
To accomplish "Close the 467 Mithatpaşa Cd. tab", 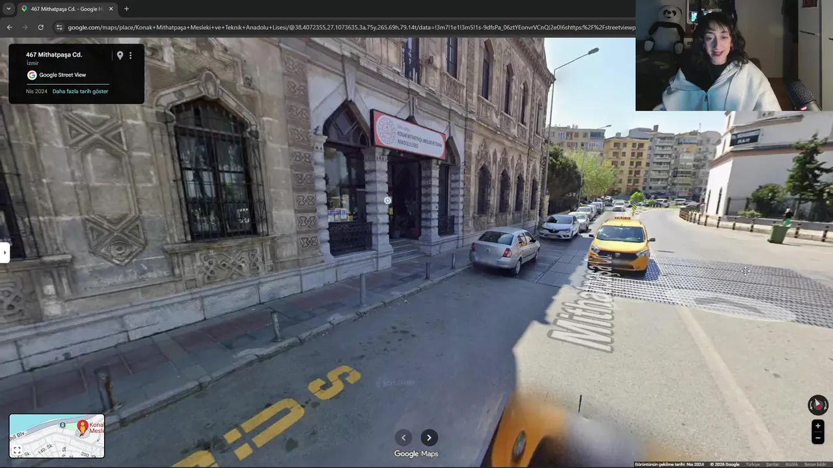I will (x=111, y=9).
